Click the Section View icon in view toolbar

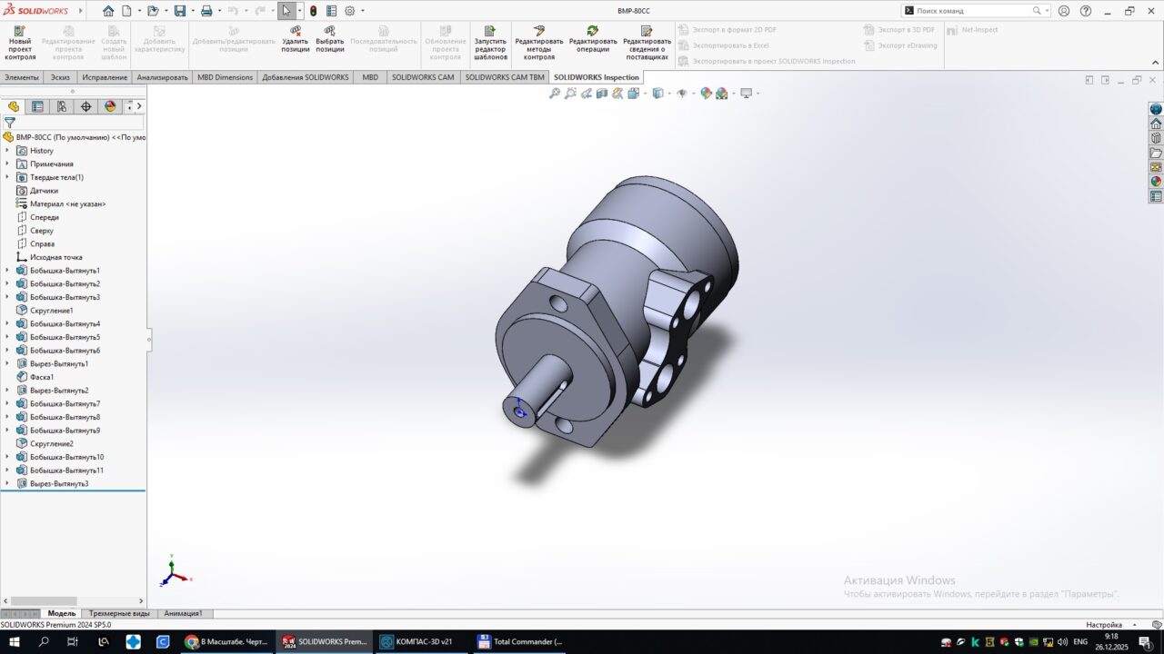coord(602,94)
